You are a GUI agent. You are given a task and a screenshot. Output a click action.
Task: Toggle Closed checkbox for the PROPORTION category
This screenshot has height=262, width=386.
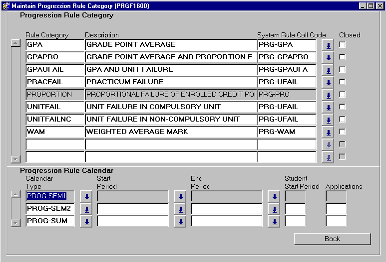[342, 95]
